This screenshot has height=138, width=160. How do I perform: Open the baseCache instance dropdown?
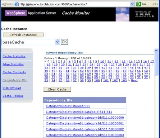pyautogui.click(x=58, y=42)
